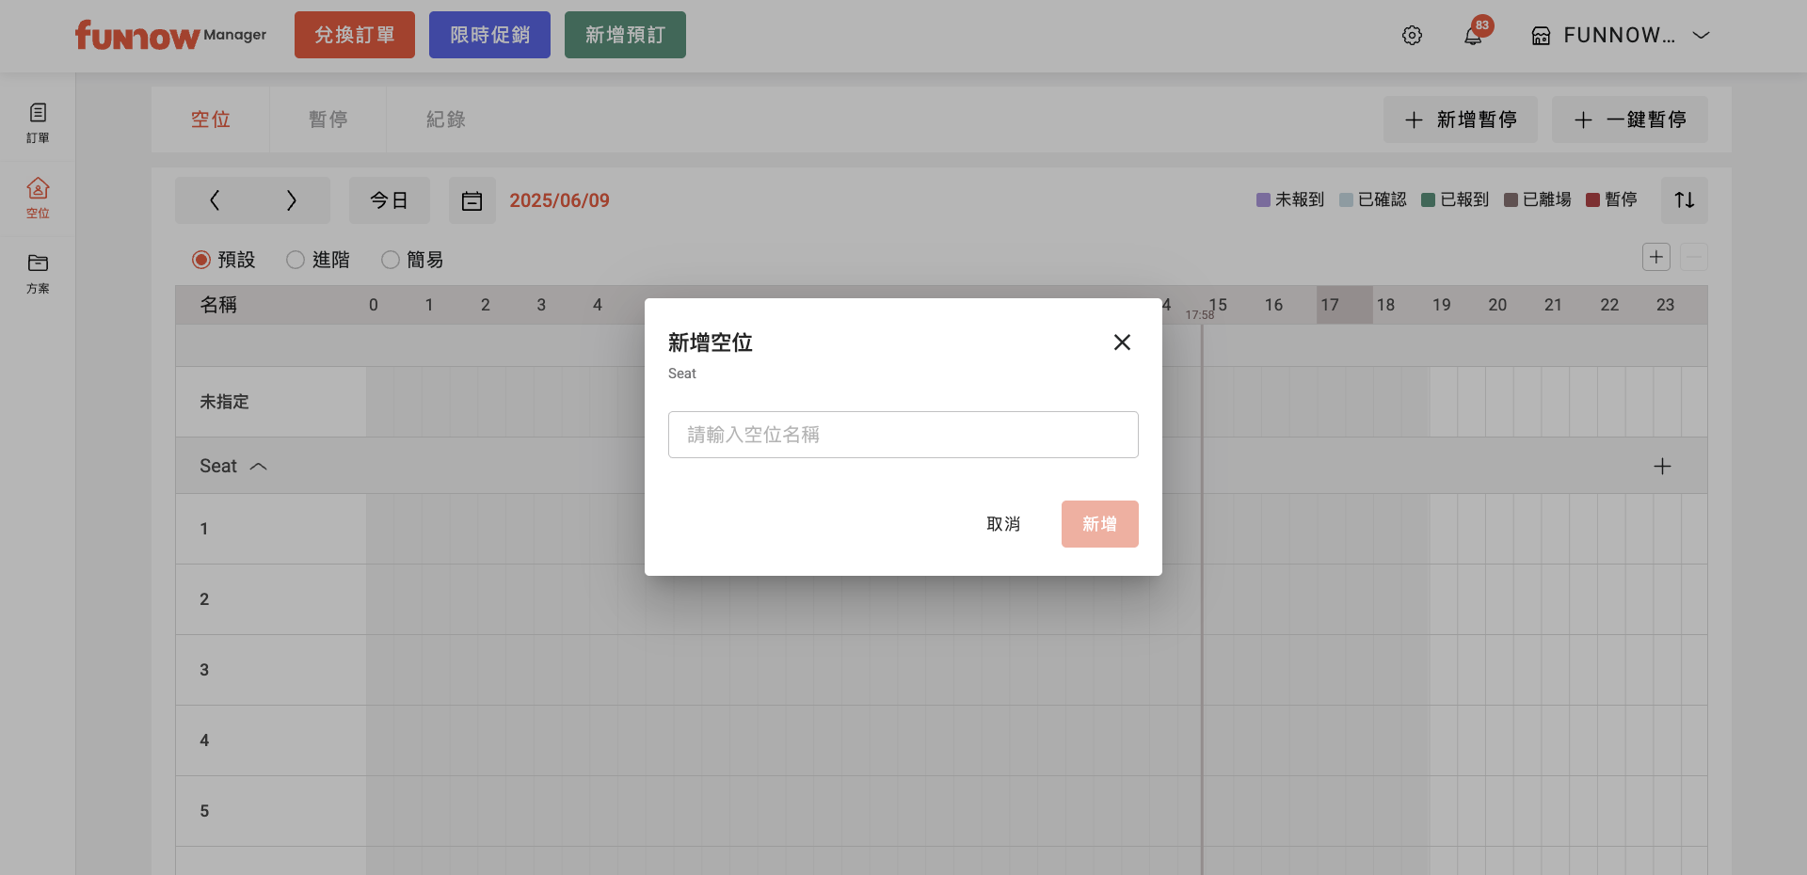
Task: Go to next day arrow
Action: pyautogui.click(x=291, y=200)
